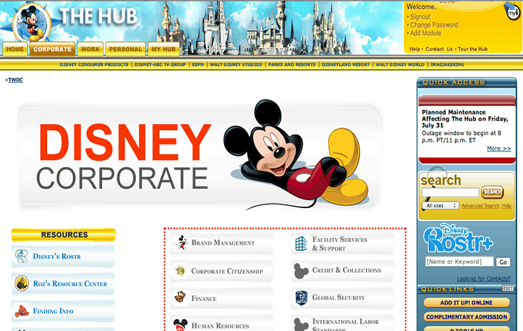Click the Disney's Rostr resource icon
The height and width of the screenshot is (331, 523).
point(22,256)
